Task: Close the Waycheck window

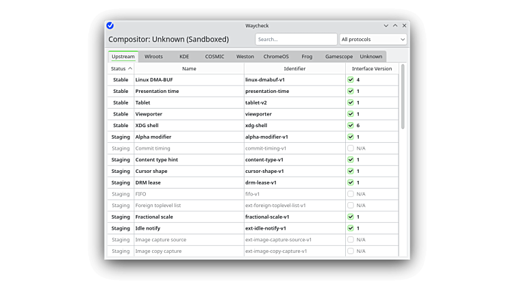Action: (x=404, y=25)
